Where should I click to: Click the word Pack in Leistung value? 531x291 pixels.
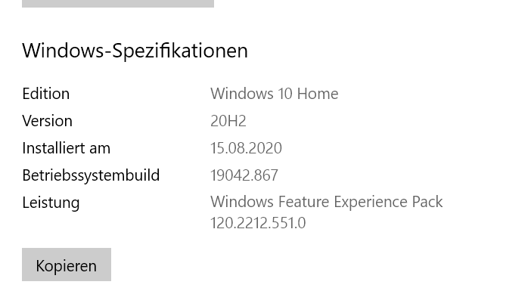427,202
